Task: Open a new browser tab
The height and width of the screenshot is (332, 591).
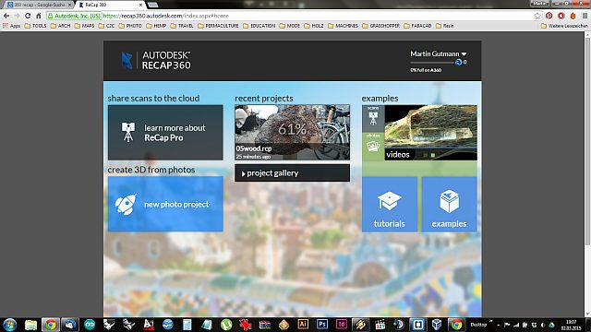Action: (x=152, y=5)
